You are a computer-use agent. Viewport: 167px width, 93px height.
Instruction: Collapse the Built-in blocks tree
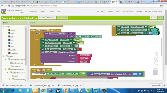(x=4, y=27)
